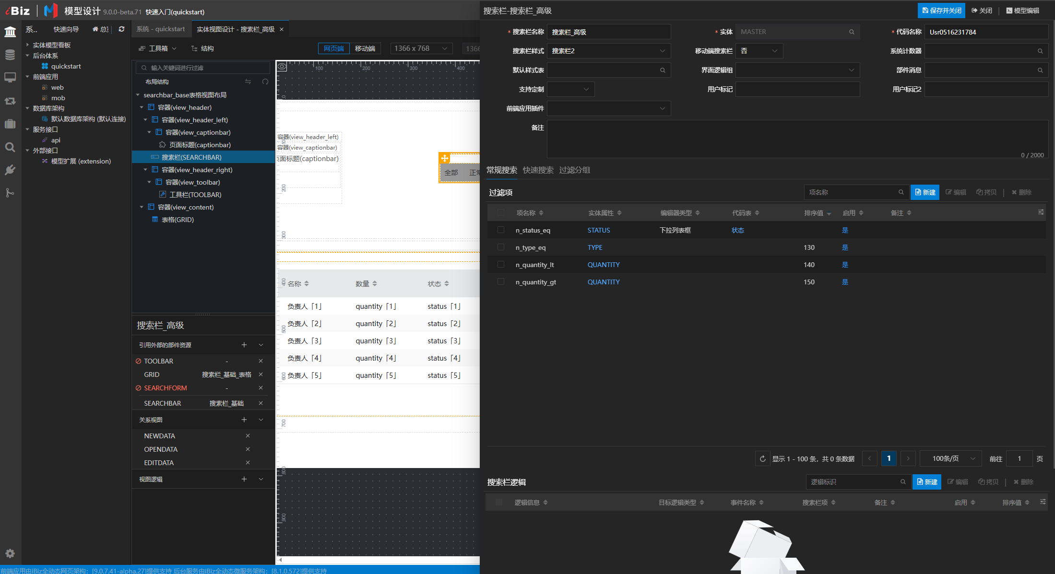1055x574 pixels.
Task: Switch to the 快速搜索 tab
Action: click(x=538, y=170)
